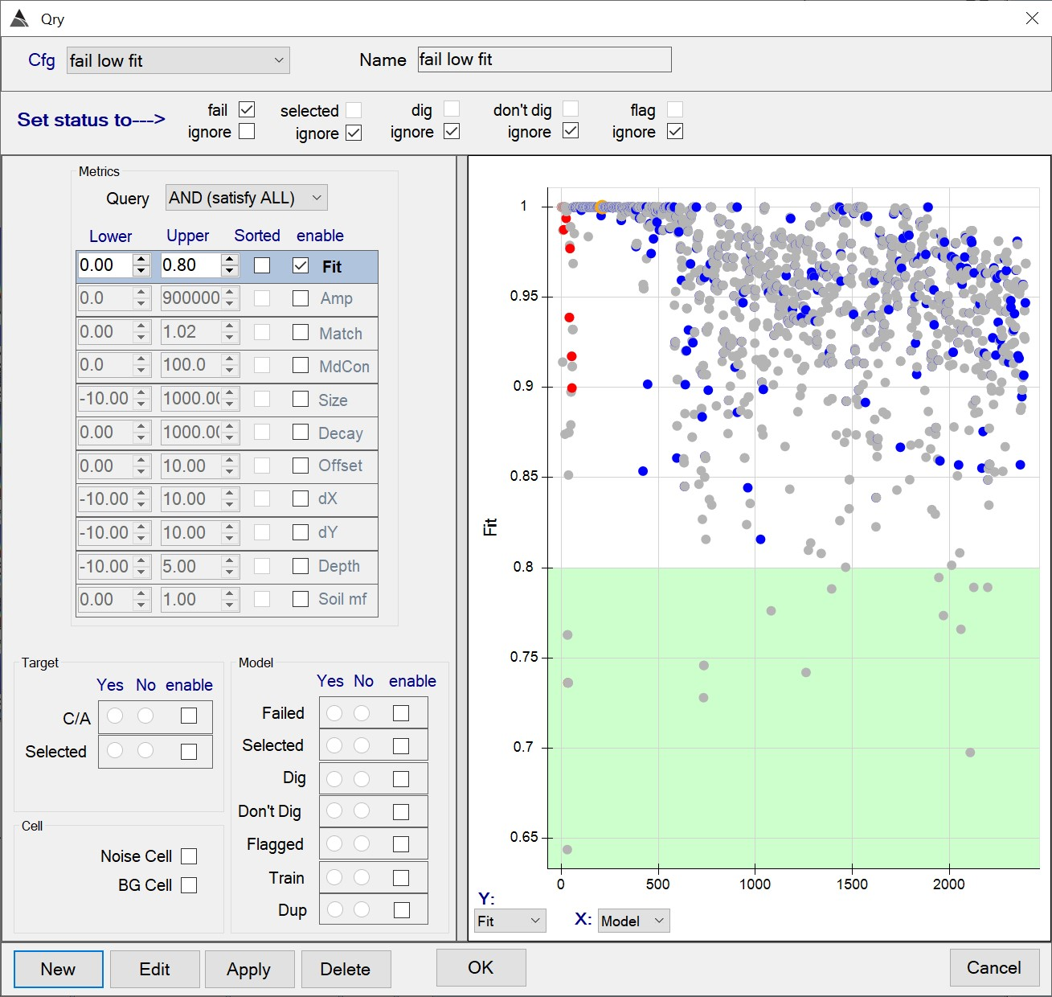Toggle the flag status checkbox
This screenshot has width=1052, height=997.
pyautogui.click(x=675, y=109)
